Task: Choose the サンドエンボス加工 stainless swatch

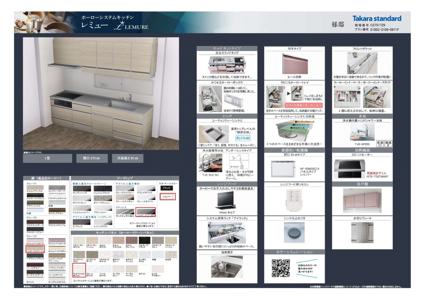Action: click(124, 212)
